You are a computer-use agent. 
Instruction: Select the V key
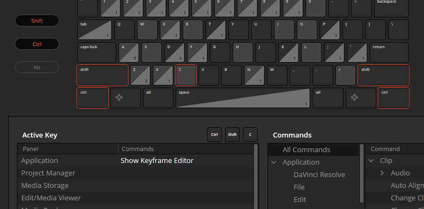(x=209, y=75)
